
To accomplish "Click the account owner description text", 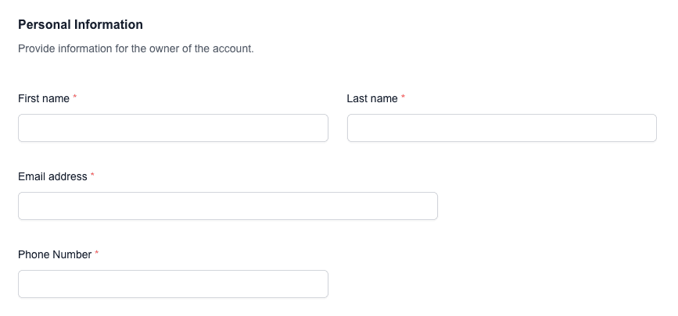I will (x=136, y=48).
